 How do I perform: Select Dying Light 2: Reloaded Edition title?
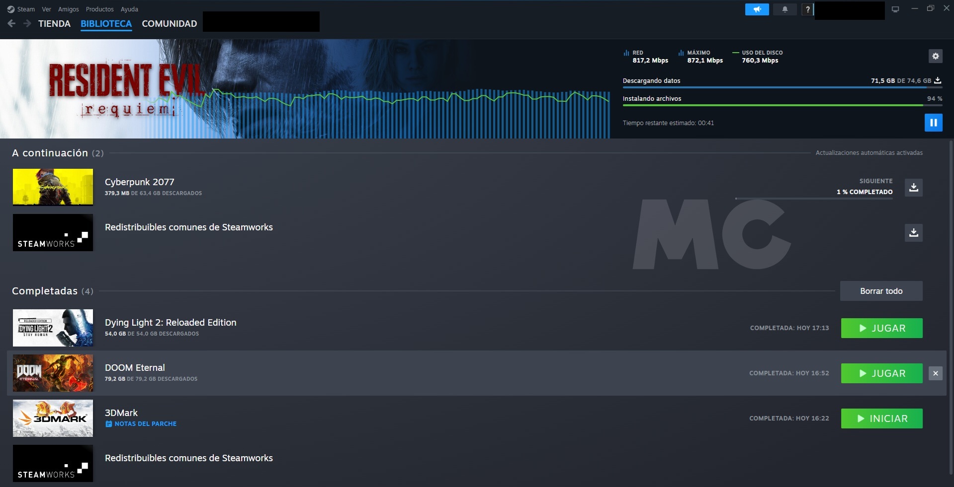click(x=171, y=323)
